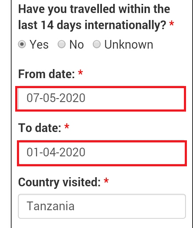Screen dimensions: 193x228
Task: Click the "Unknown" option label text
Action: (129, 44)
